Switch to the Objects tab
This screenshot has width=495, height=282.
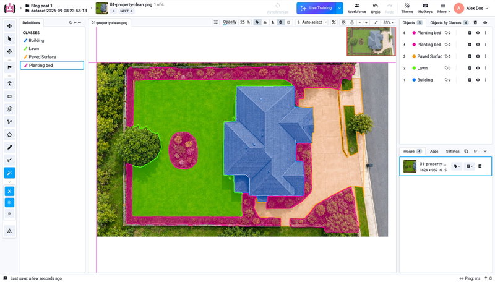pyautogui.click(x=412, y=23)
